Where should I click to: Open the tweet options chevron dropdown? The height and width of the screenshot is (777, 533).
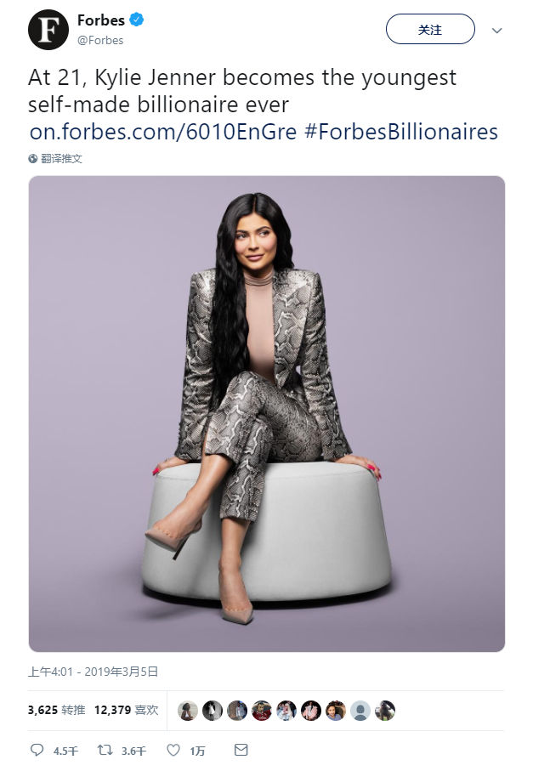click(x=496, y=31)
